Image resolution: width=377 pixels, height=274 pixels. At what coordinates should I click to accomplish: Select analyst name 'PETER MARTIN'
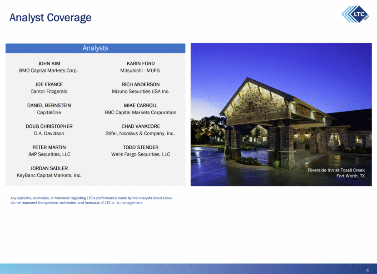[x=49, y=147]
